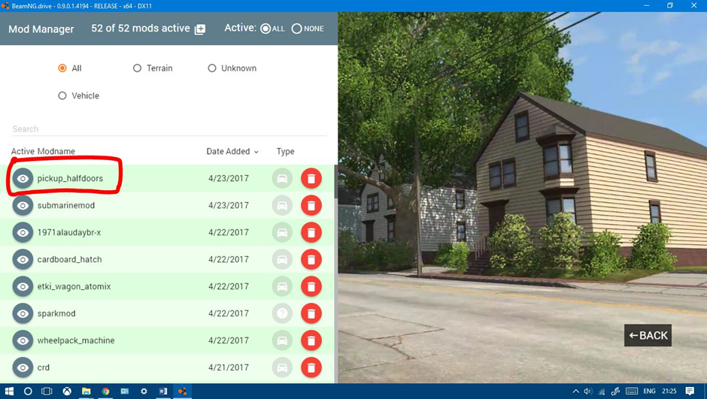
Task: Toggle visibility of pickup_halfdoors mod
Action: (23, 178)
